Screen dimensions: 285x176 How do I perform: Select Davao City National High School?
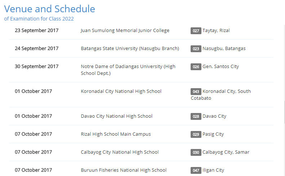[x=116, y=116]
